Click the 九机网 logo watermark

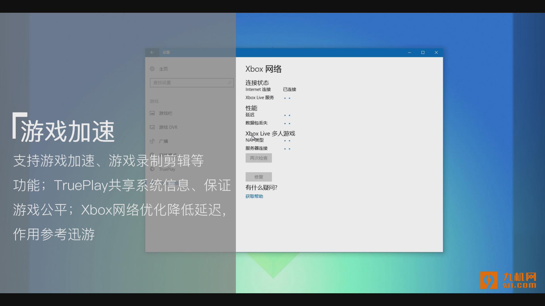[508, 280]
